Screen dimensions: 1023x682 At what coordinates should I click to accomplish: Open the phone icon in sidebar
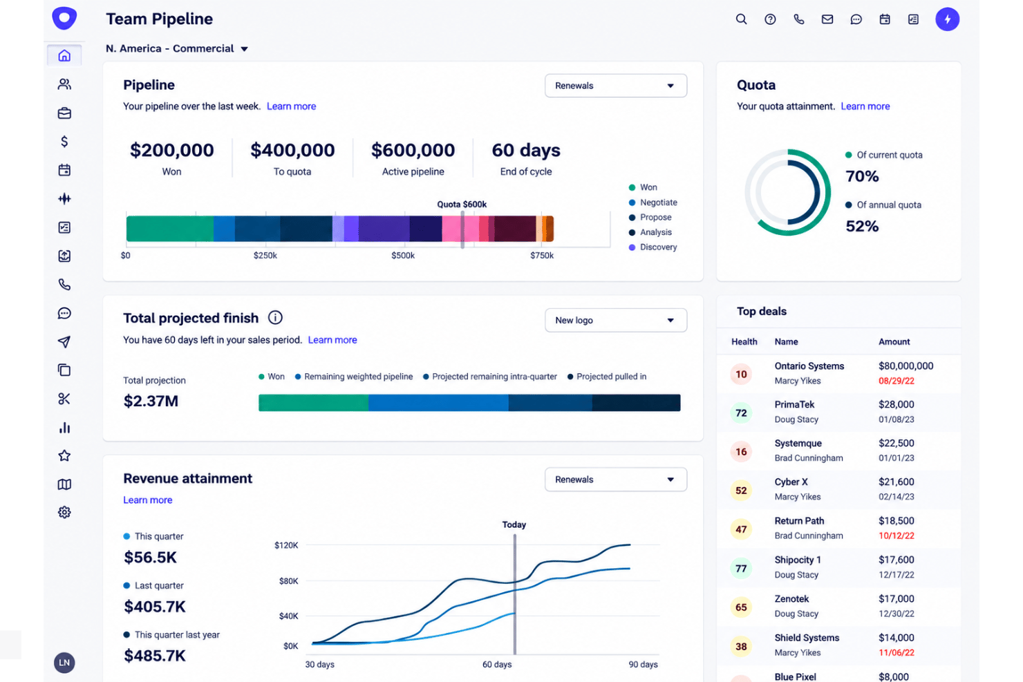[64, 285]
